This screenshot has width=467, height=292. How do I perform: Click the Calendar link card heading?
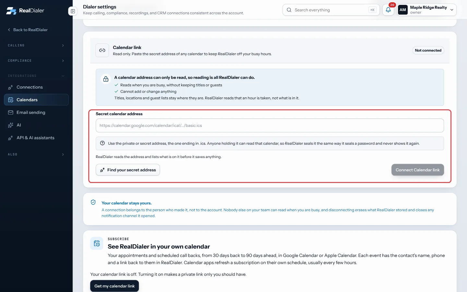pyautogui.click(x=127, y=47)
